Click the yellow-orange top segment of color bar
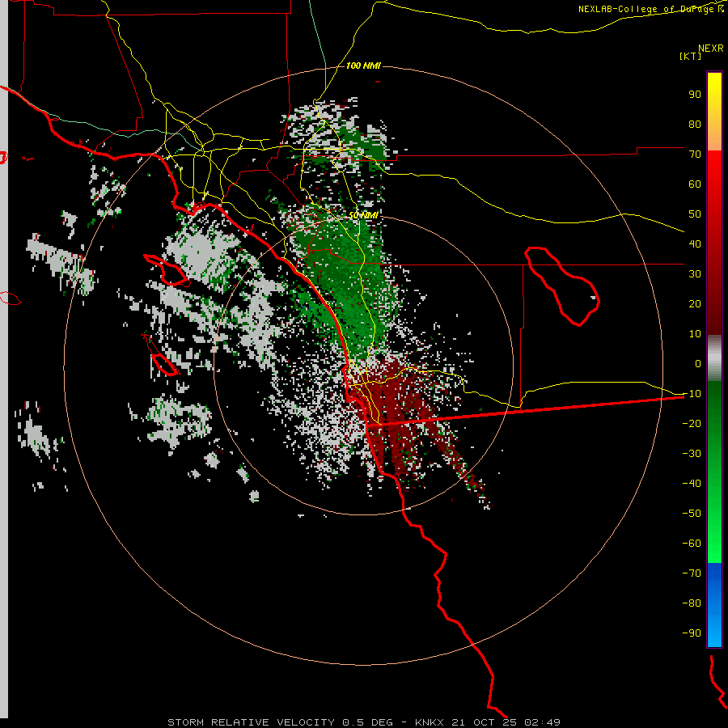728x728 pixels. pos(714,112)
